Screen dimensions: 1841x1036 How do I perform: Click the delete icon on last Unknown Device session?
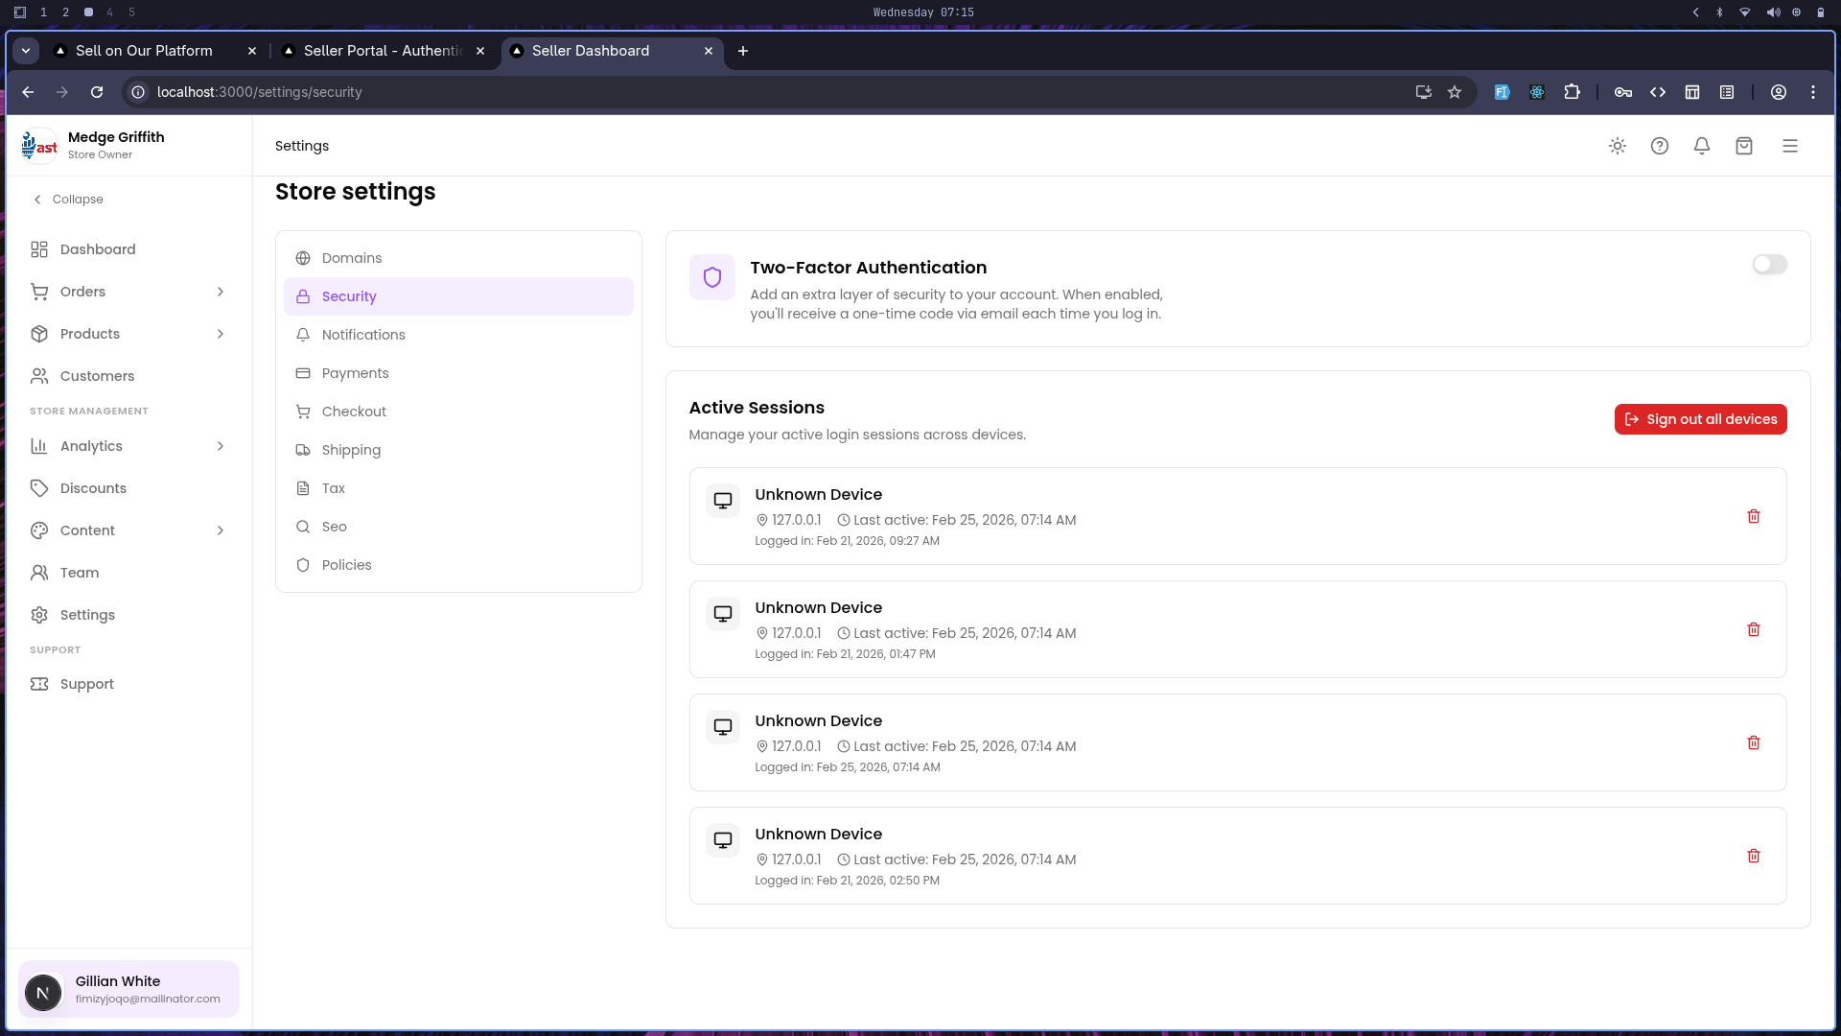[x=1754, y=855]
